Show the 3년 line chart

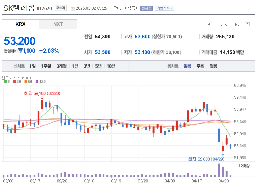pyautogui.click(x=87, y=66)
